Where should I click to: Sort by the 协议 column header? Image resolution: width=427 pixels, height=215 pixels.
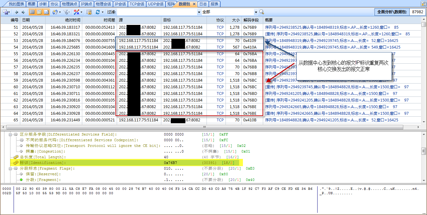point(220,20)
